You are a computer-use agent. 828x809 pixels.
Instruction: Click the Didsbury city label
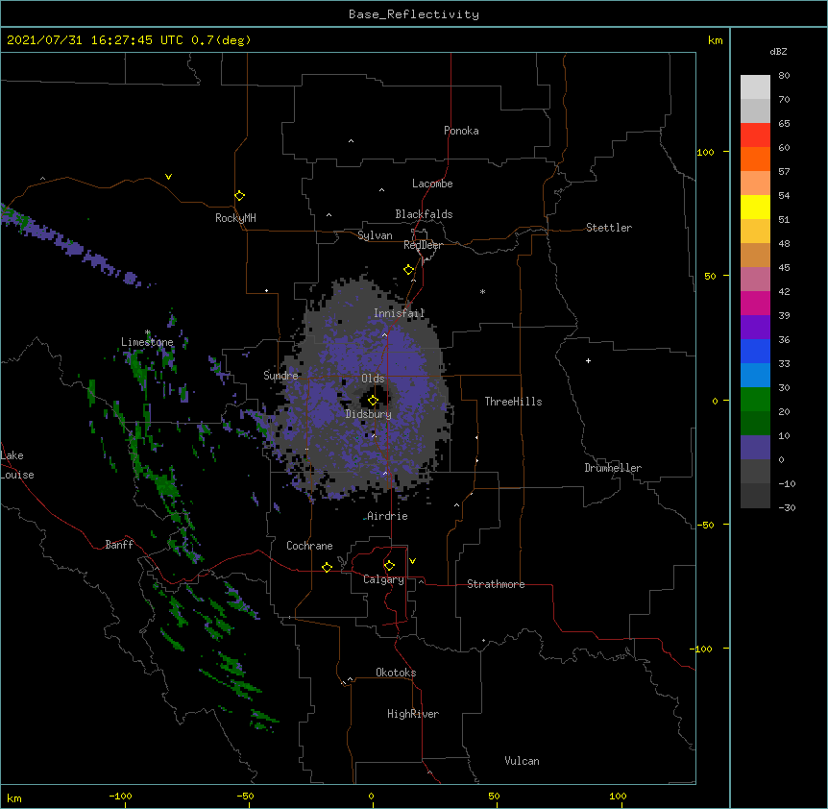coord(369,414)
